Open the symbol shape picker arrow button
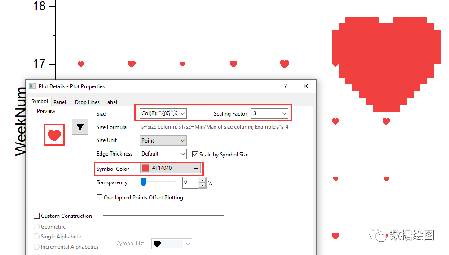This screenshot has height=255, width=449. [x=80, y=127]
